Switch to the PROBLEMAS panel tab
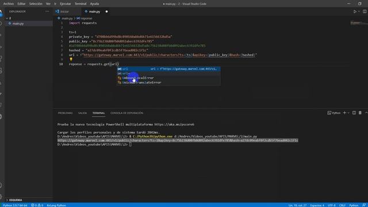368x207 pixels. (65, 113)
